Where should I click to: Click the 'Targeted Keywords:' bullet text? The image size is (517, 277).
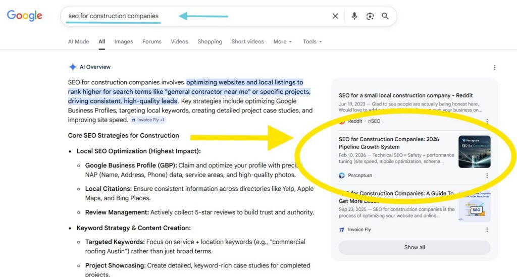pyautogui.click(x=115, y=242)
